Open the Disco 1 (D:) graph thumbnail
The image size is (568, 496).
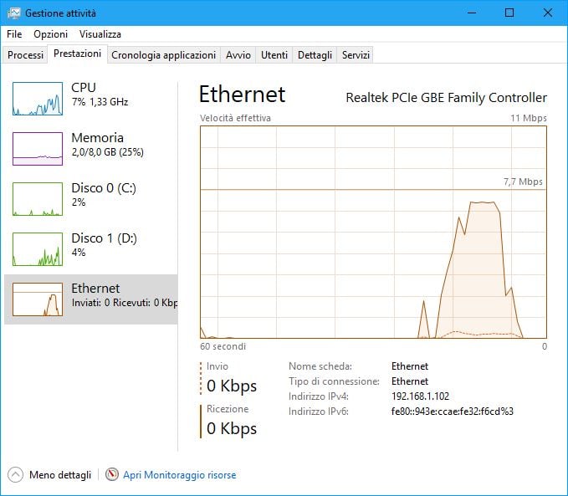(38, 249)
